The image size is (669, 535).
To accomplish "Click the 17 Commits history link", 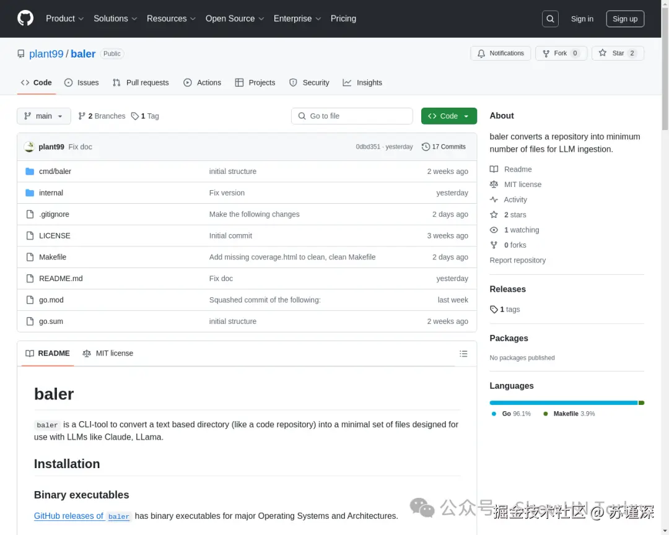I will (444, 147).
